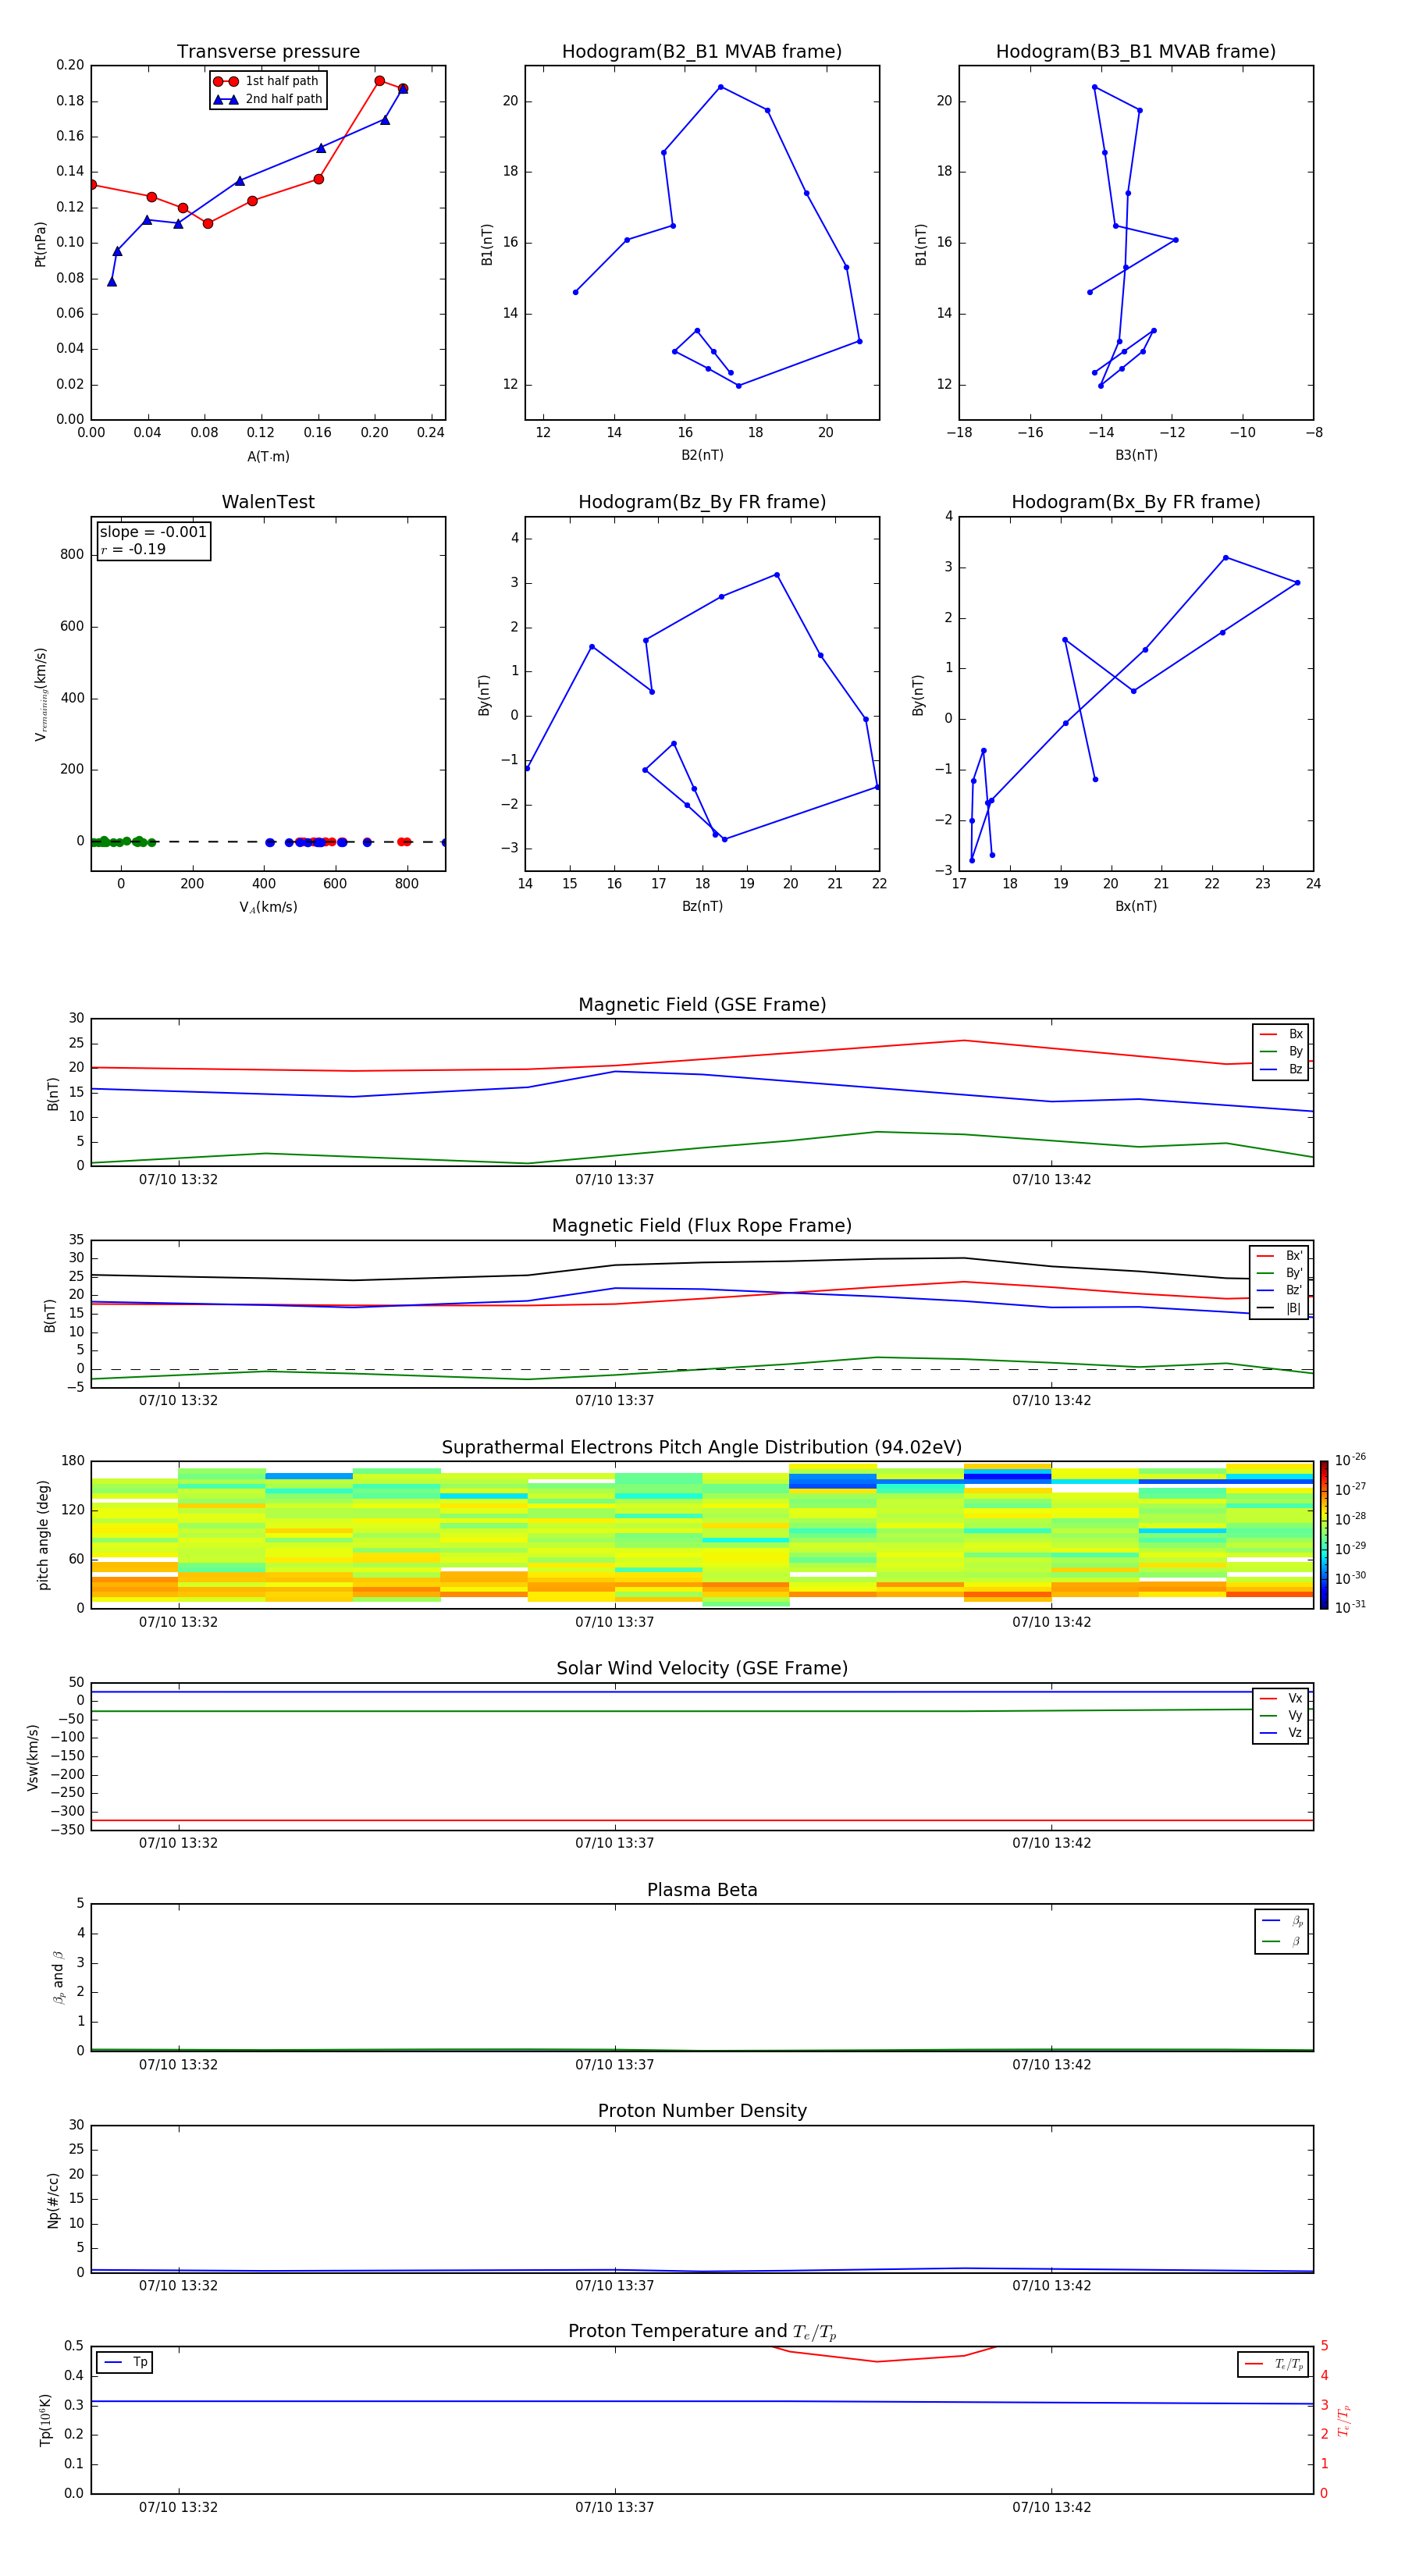Click the 'Transverse pressure' plot title
The width and height of the screenshot is (1405, 2576).
268,51
